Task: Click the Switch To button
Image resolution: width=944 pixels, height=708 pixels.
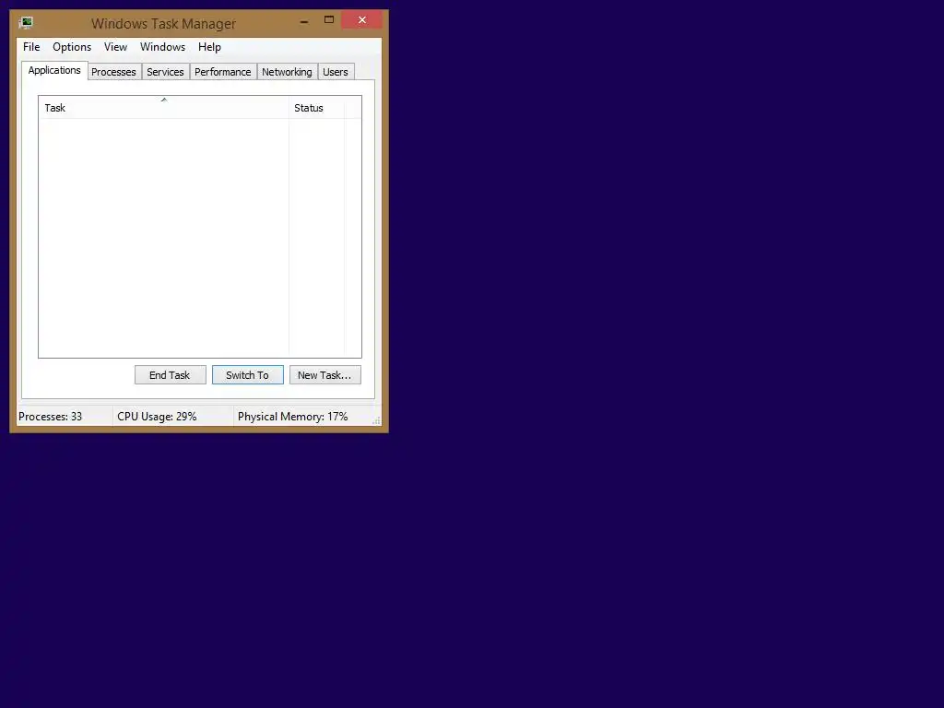Action: pyautogui.click(x=247, y=375)
